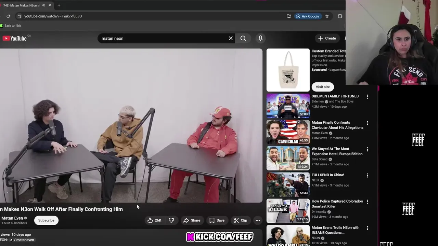The width and height of the screenshot is (438, 246).
Task: Click the '1.53M subscribers' text
Action: [14, 223]
